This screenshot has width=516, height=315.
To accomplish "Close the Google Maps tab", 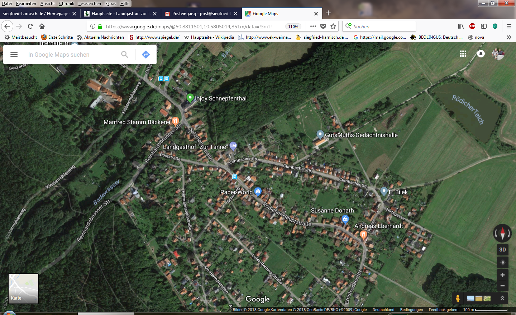I will coord(316,14).
